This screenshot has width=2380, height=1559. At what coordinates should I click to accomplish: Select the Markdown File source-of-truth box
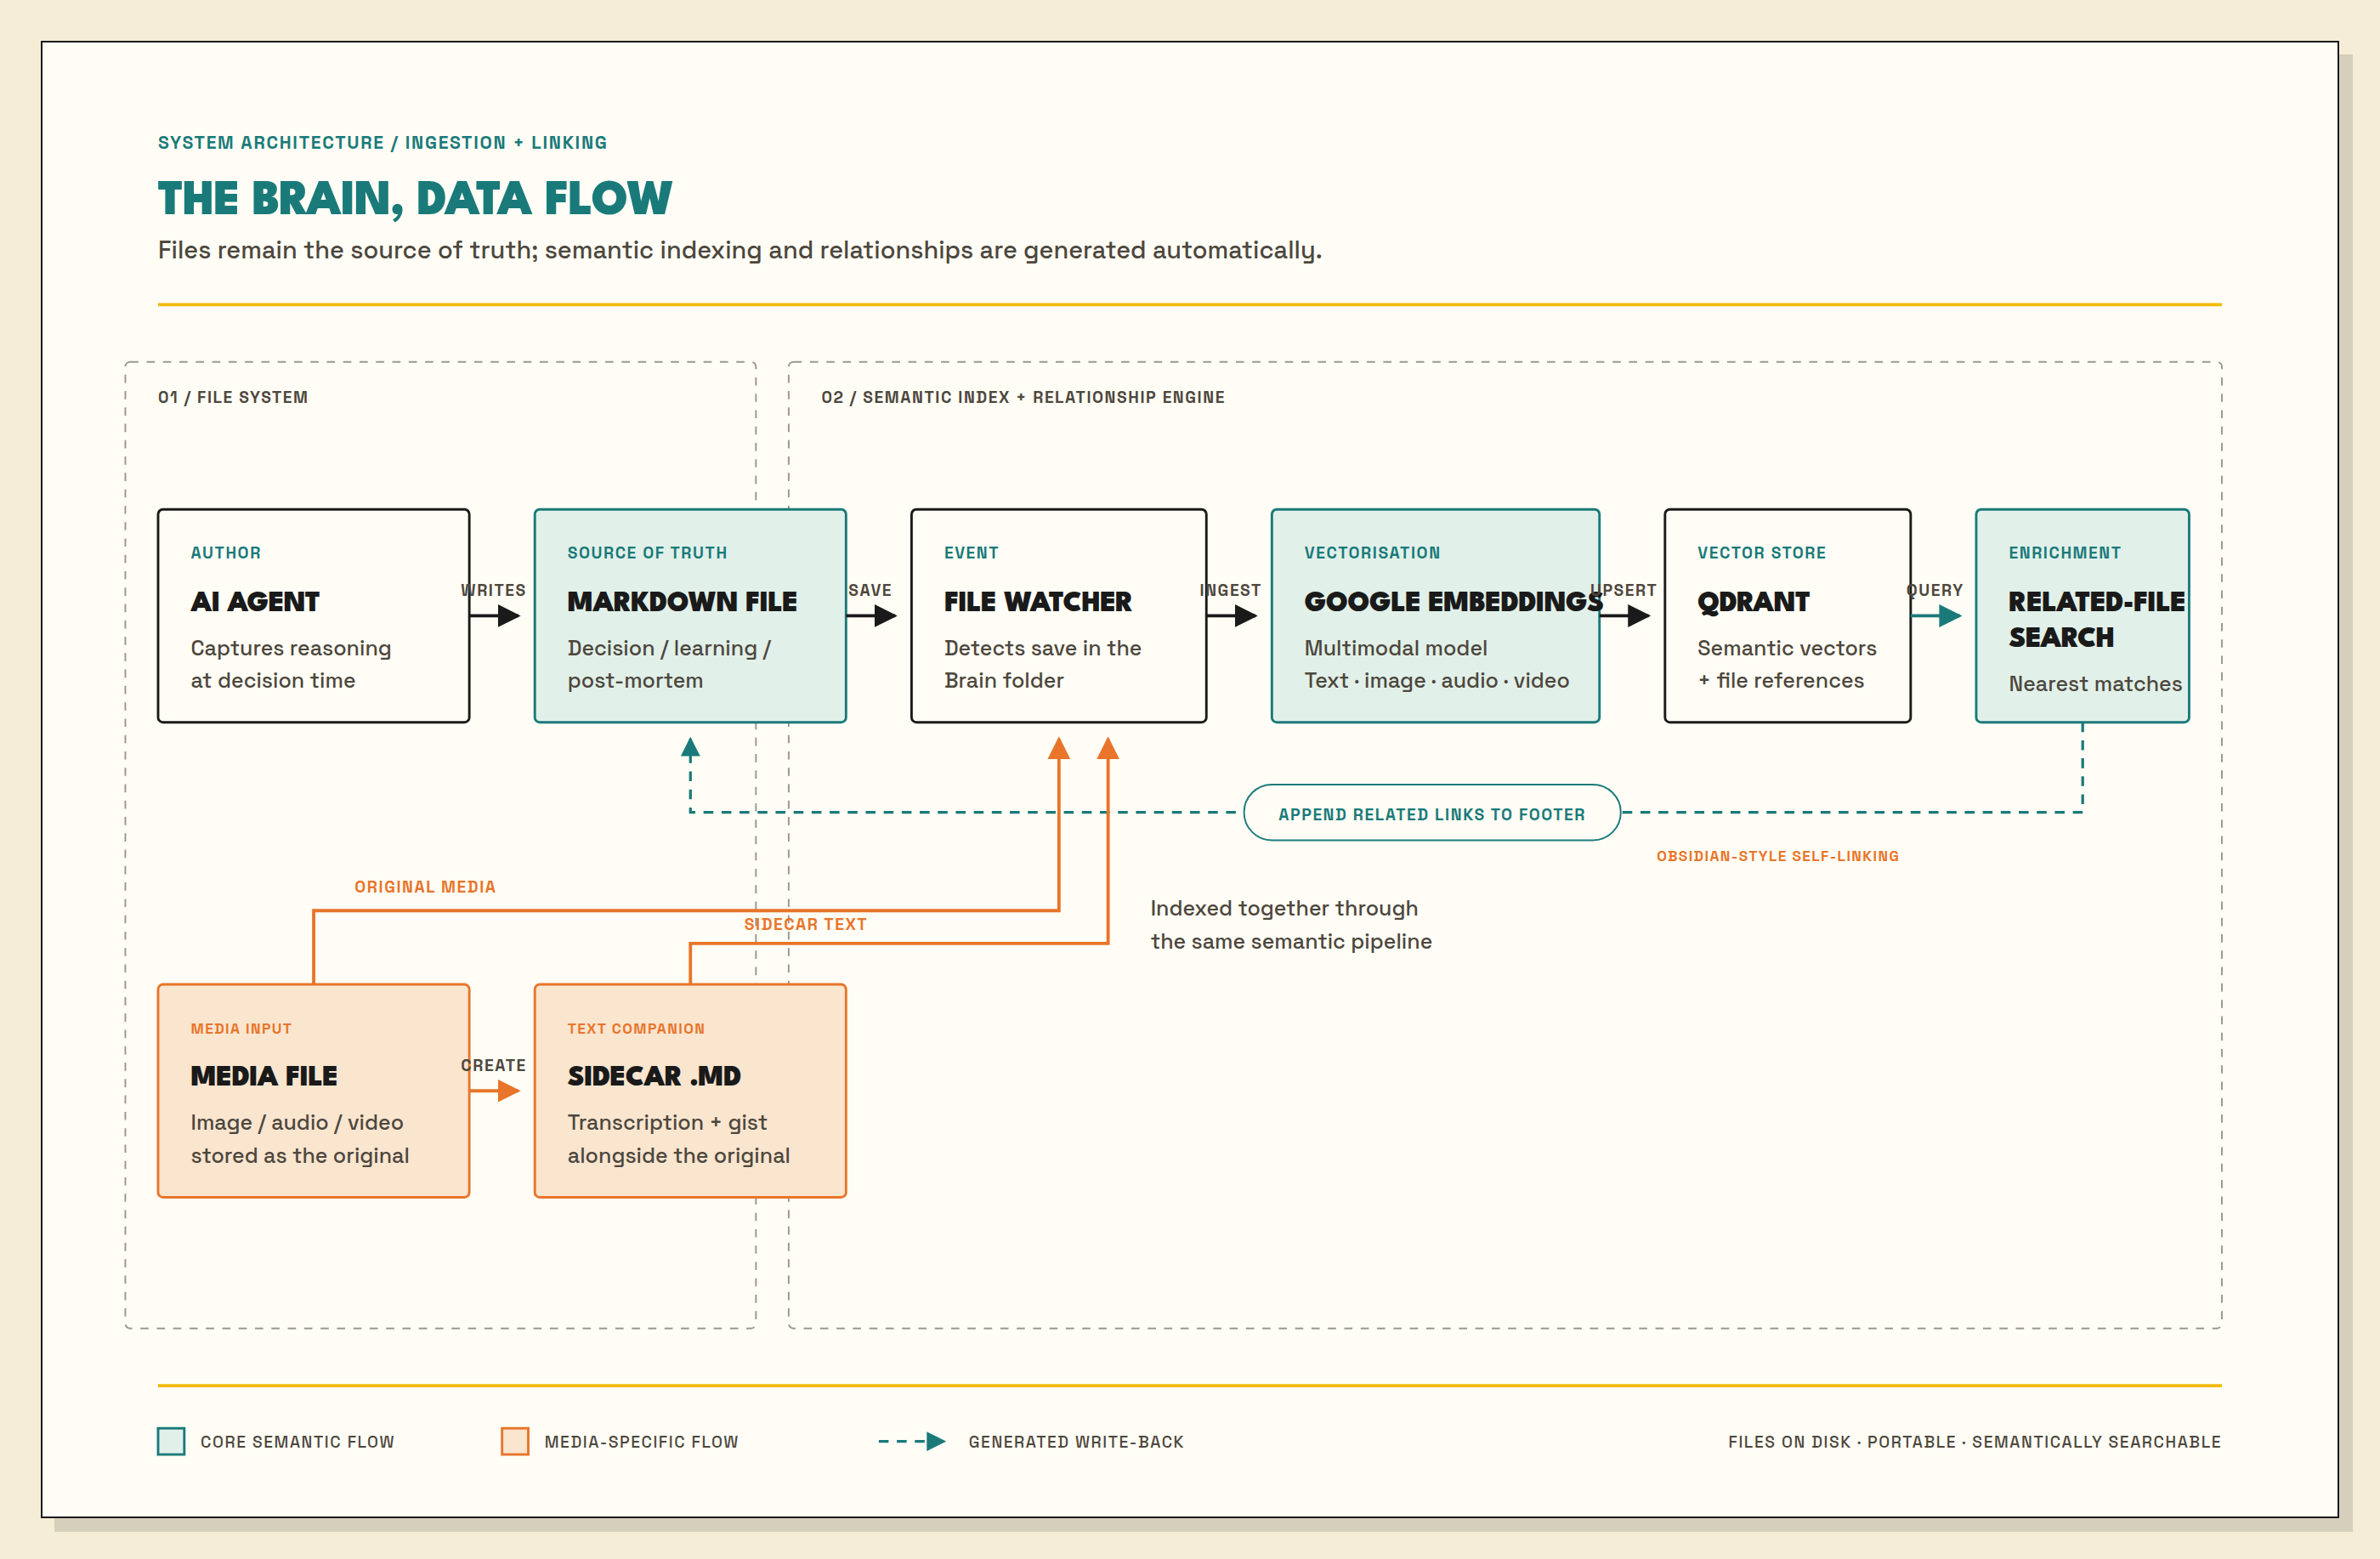690,616
